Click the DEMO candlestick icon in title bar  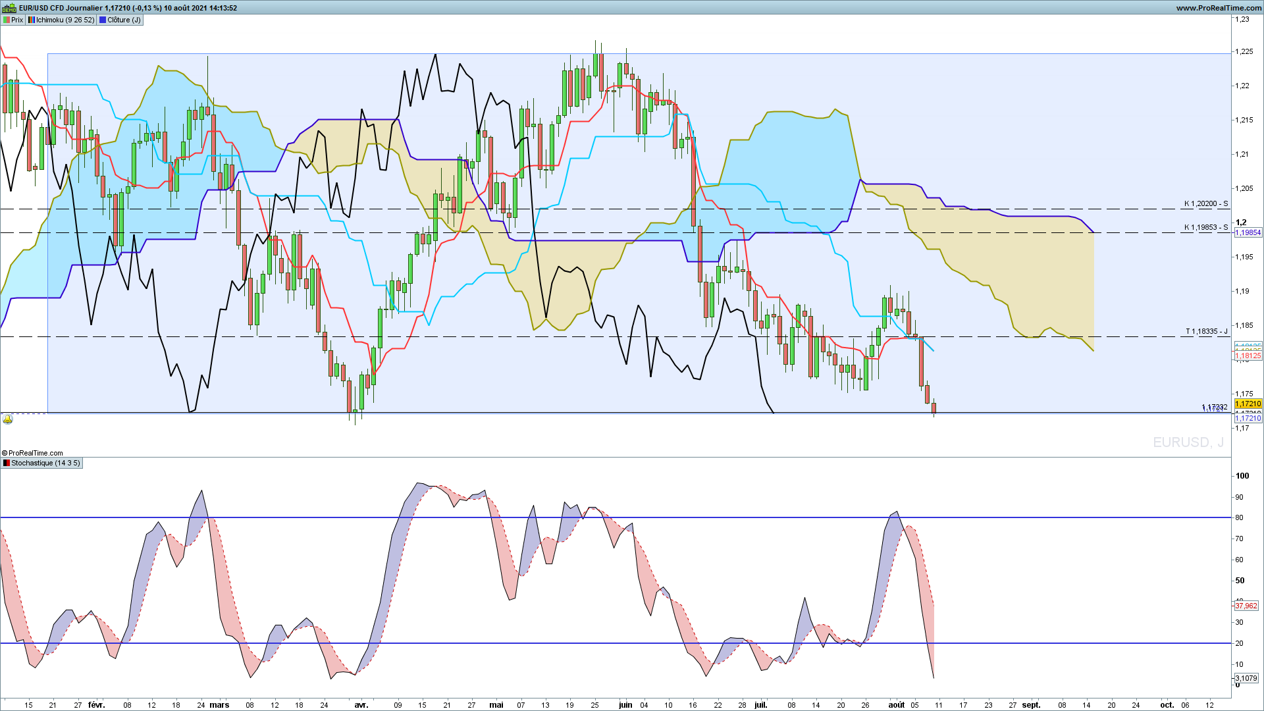coord(9,8)
